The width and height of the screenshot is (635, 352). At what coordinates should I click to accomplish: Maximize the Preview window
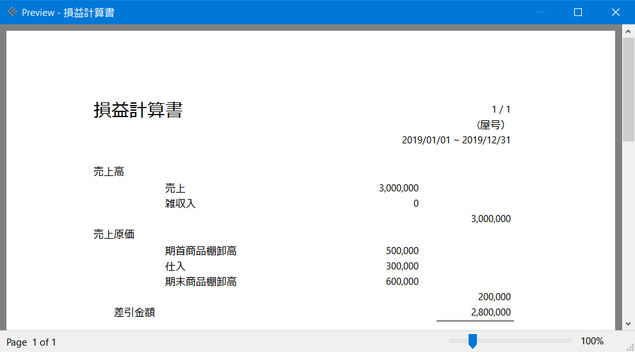(578, 12)
